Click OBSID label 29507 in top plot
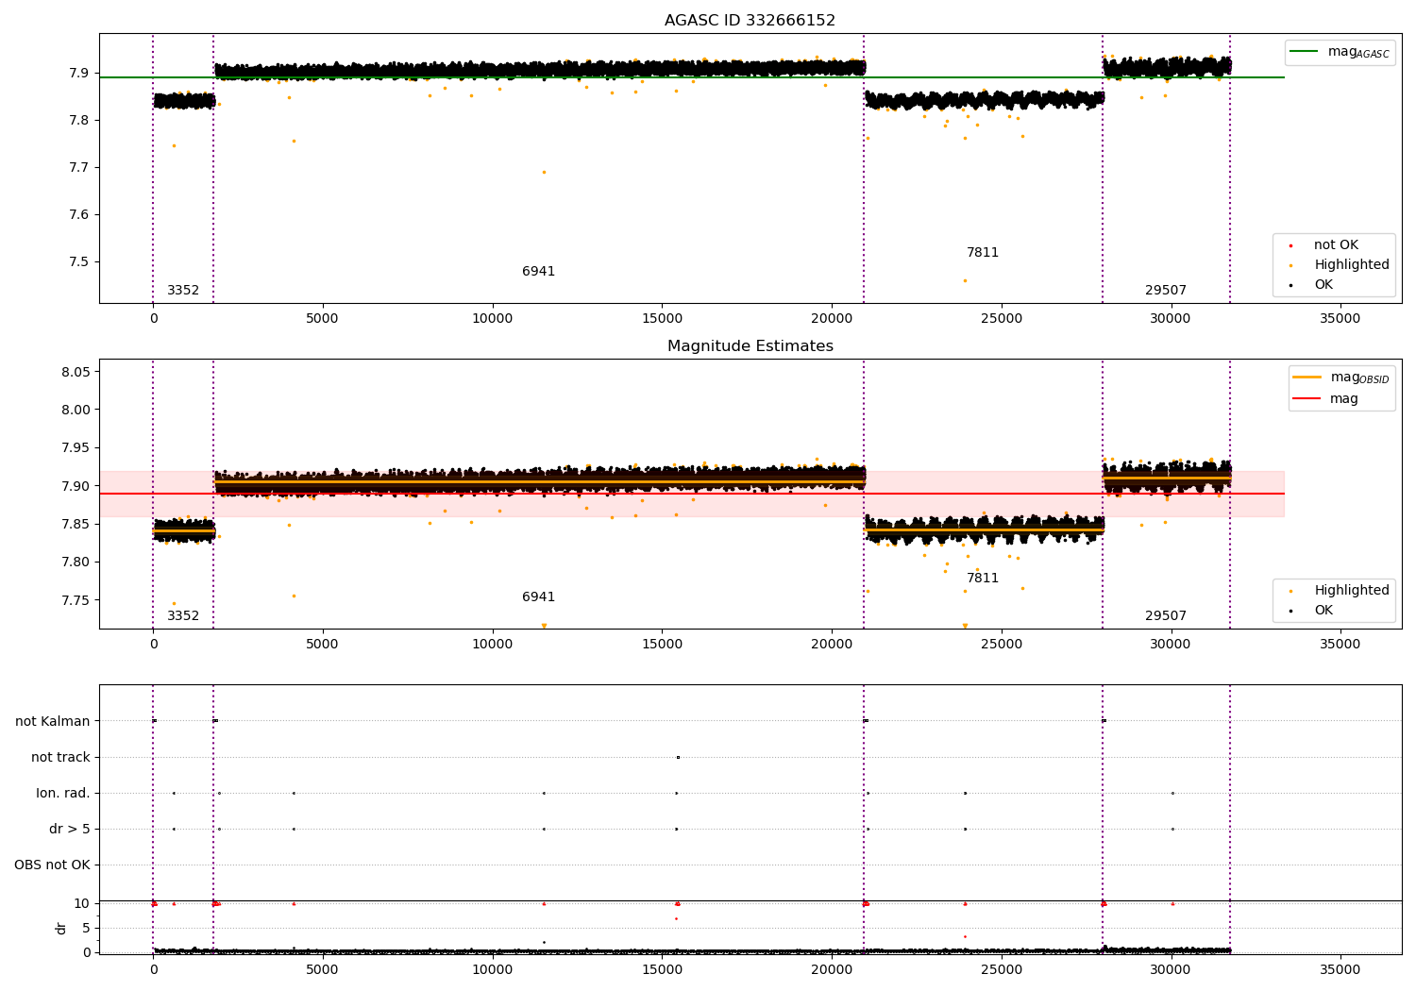 [x=1166, y=291]
